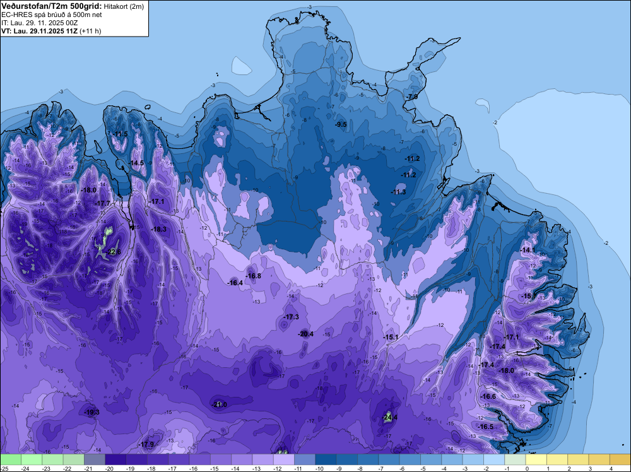The width and height of the screenshot is (631, 472).
Task: Click the -12 number in the legend
Action: (x=278, y=468)
